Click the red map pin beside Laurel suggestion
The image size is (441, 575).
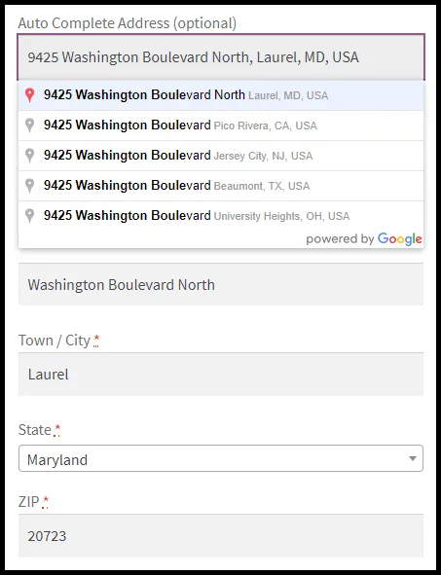pos(30,95)
